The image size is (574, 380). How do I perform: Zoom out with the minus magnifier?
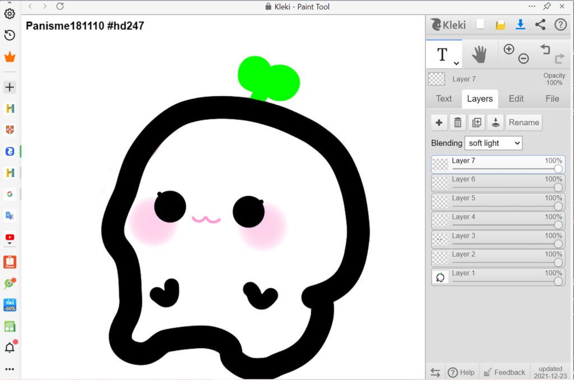524,58
